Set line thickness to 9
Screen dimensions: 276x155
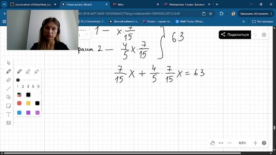[38, 86]
